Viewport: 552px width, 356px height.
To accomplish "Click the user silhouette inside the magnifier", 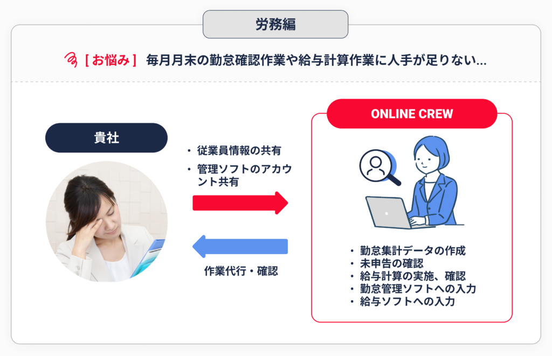I will 376,166.
